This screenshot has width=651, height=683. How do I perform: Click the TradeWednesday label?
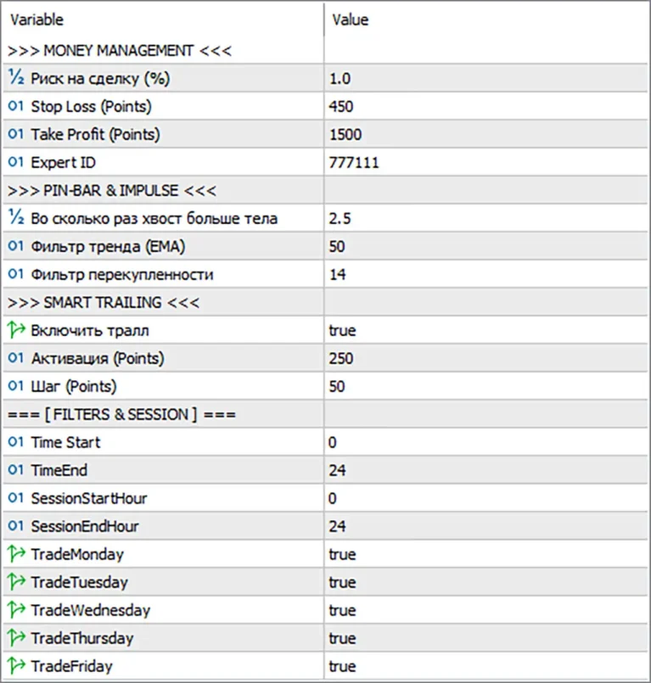tap(91, 610)
